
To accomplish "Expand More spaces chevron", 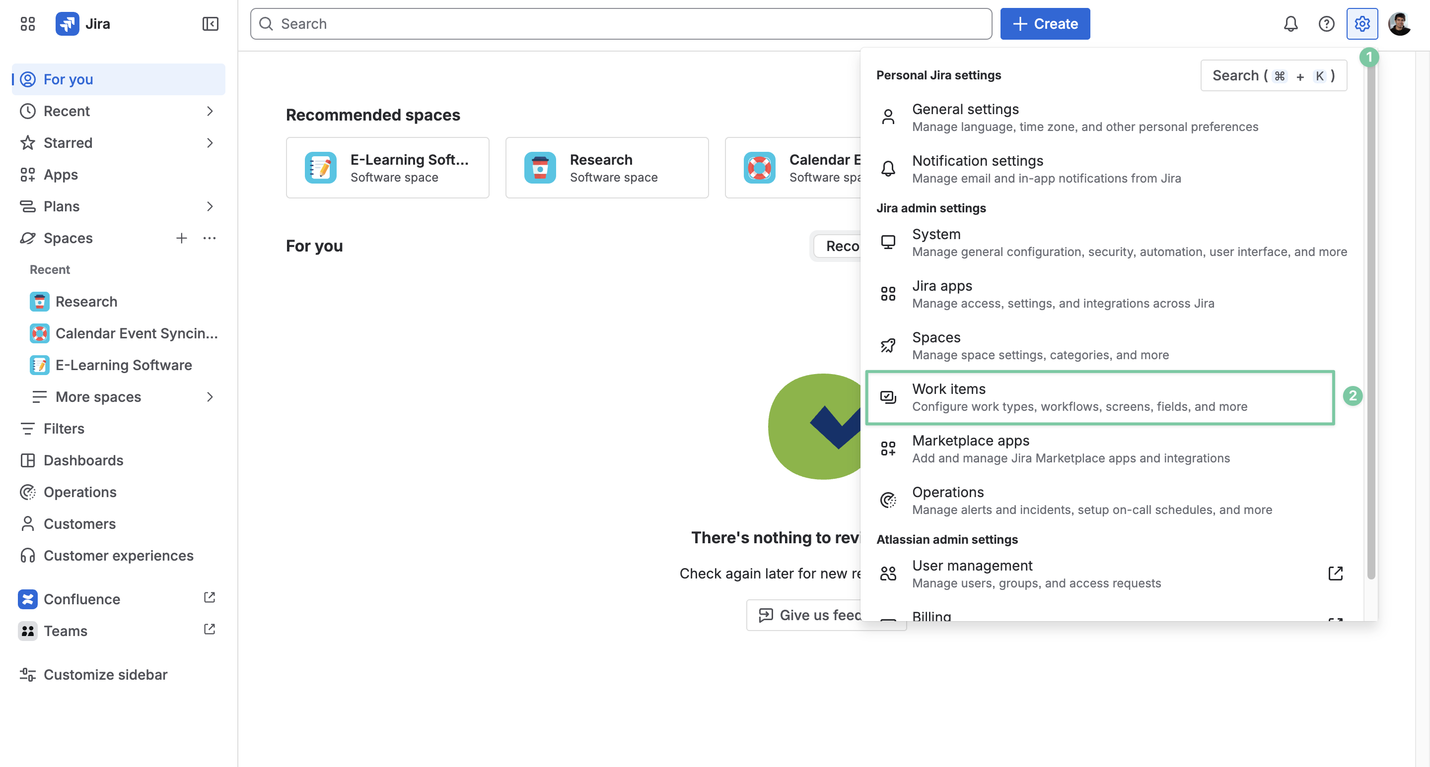I will pyautogui.click(x=209, y=397).
